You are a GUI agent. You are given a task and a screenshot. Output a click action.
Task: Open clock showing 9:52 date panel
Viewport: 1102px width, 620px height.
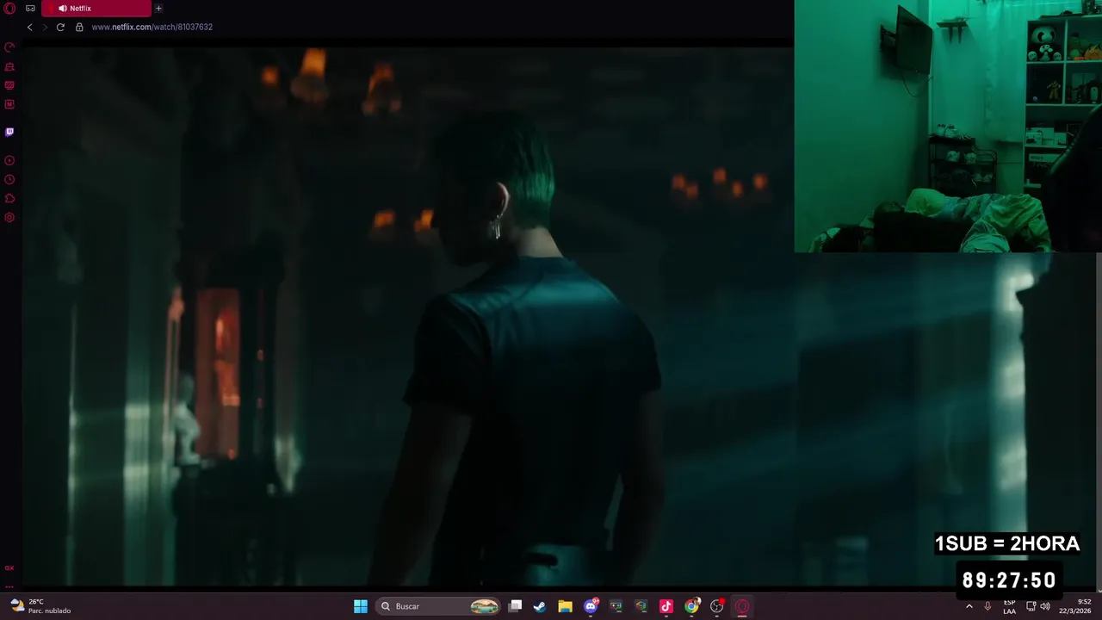pos(1075,606)
